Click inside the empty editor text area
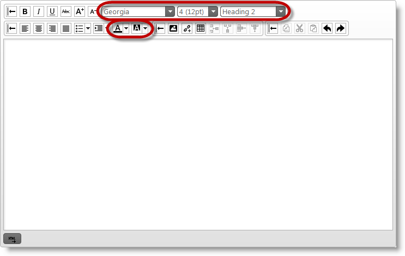This screenshot has width=405, height=256. point(198,133)
